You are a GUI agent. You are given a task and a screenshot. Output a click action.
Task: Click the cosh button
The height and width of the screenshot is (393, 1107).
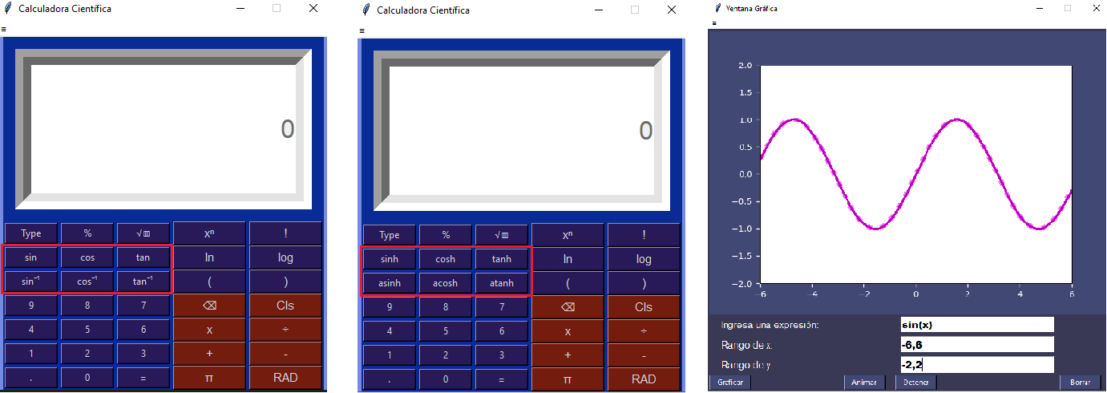446,259
